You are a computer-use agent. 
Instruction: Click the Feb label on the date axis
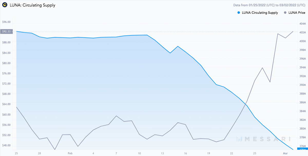[70, 153]
